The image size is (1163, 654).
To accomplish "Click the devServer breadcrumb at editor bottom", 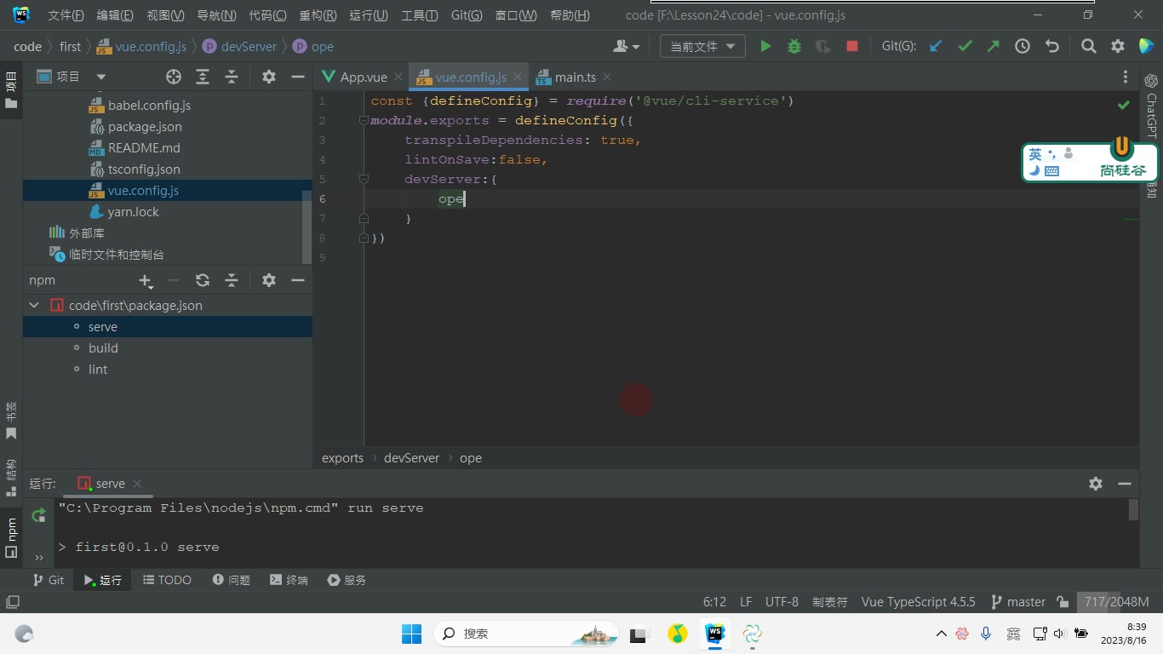I will (411, 458).
